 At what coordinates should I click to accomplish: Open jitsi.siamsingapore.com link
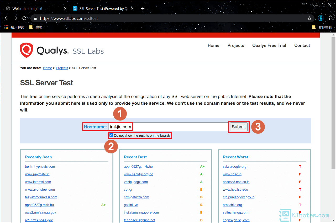tap(141, 212)
